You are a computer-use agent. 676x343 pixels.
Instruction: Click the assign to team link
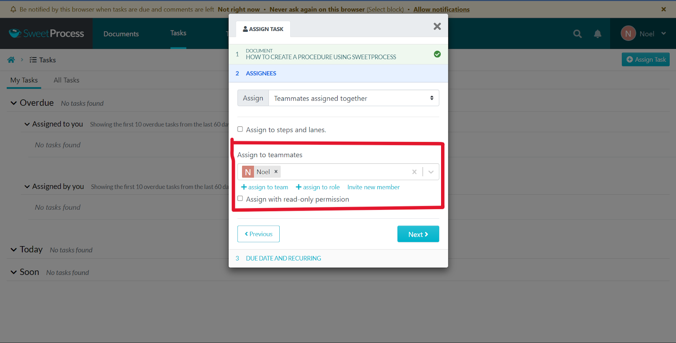tap(264, 187)
